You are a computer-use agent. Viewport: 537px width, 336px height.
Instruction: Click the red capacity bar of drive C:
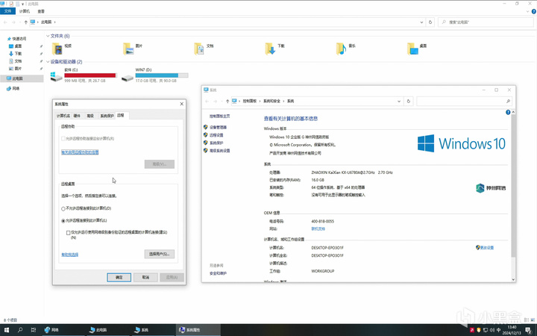pyautogui.click(x=90, y=75)
